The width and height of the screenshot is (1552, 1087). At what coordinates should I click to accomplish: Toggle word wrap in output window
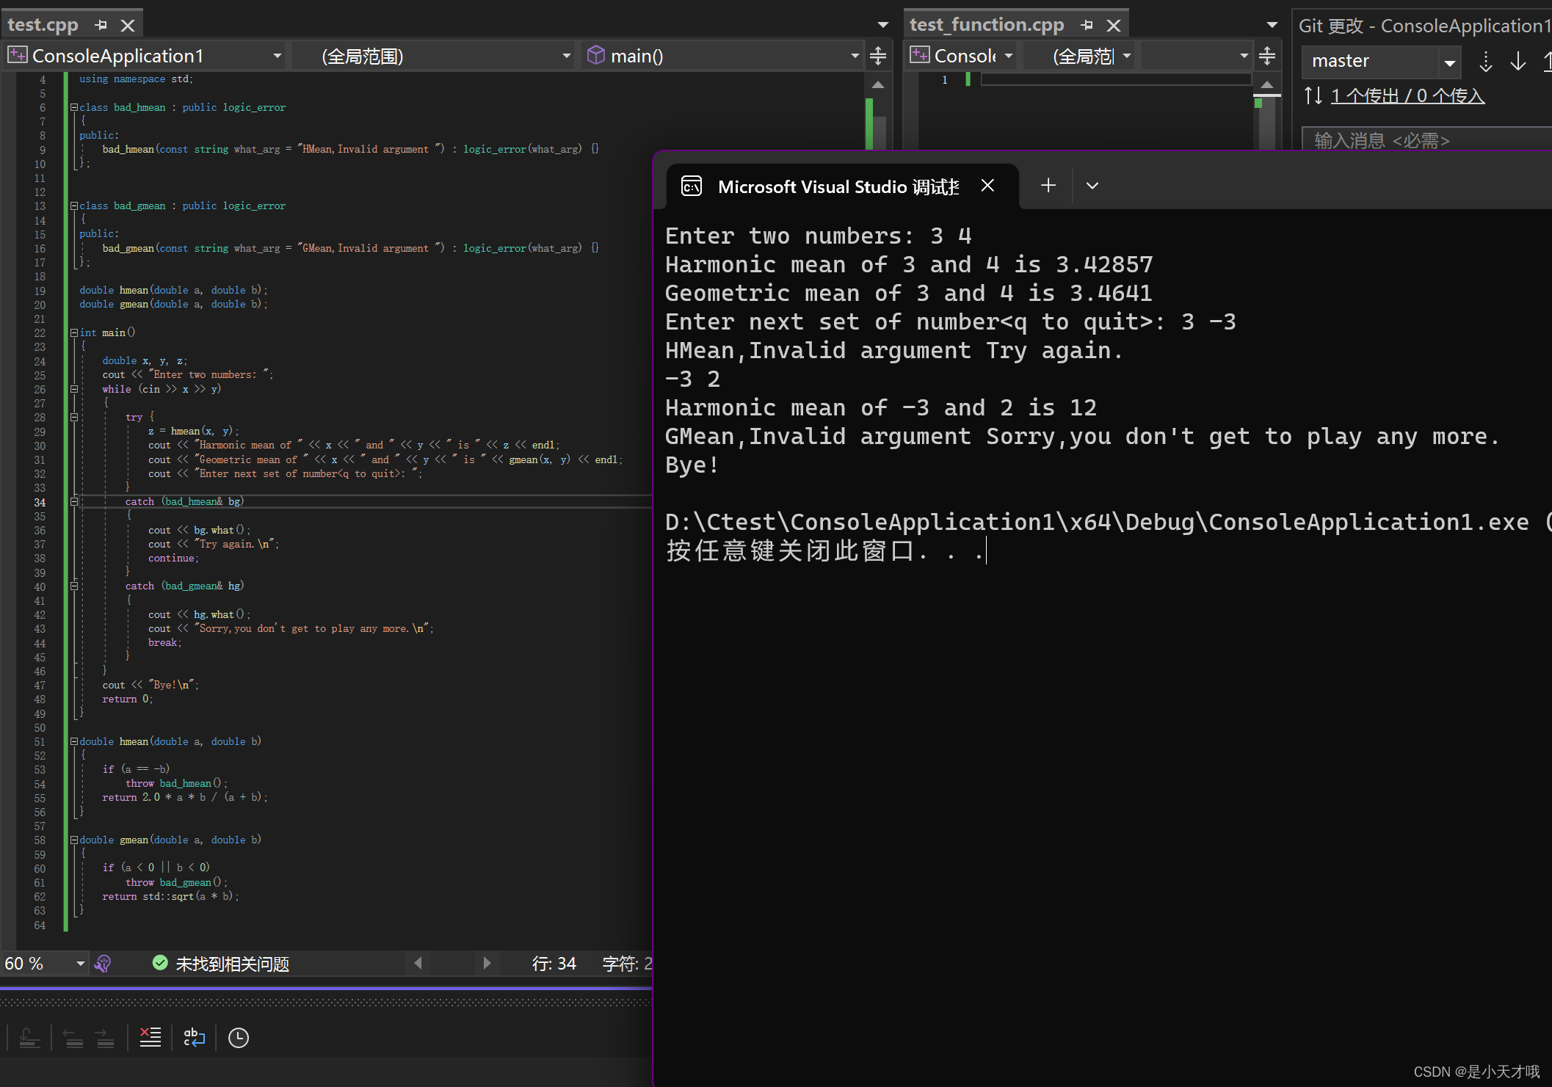194,1037
